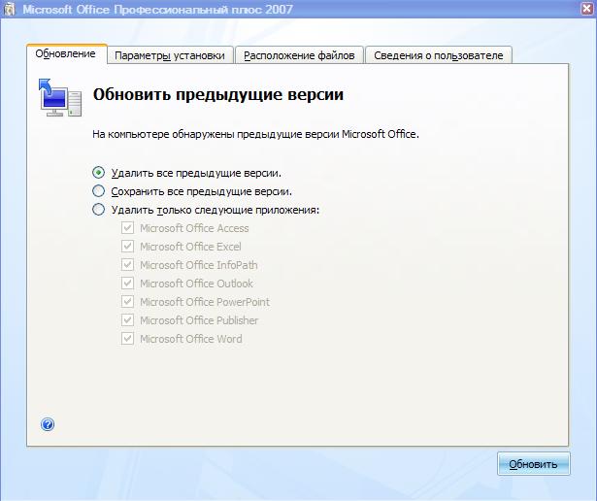This screenshot has width=597, height=501.
Task: Select 'Удалить все предыдущие версии' radio button
Action: [x=99, y=173]
